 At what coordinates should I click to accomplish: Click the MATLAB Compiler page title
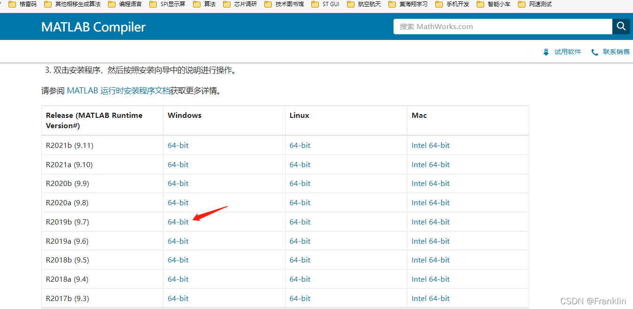click(93, 27)
